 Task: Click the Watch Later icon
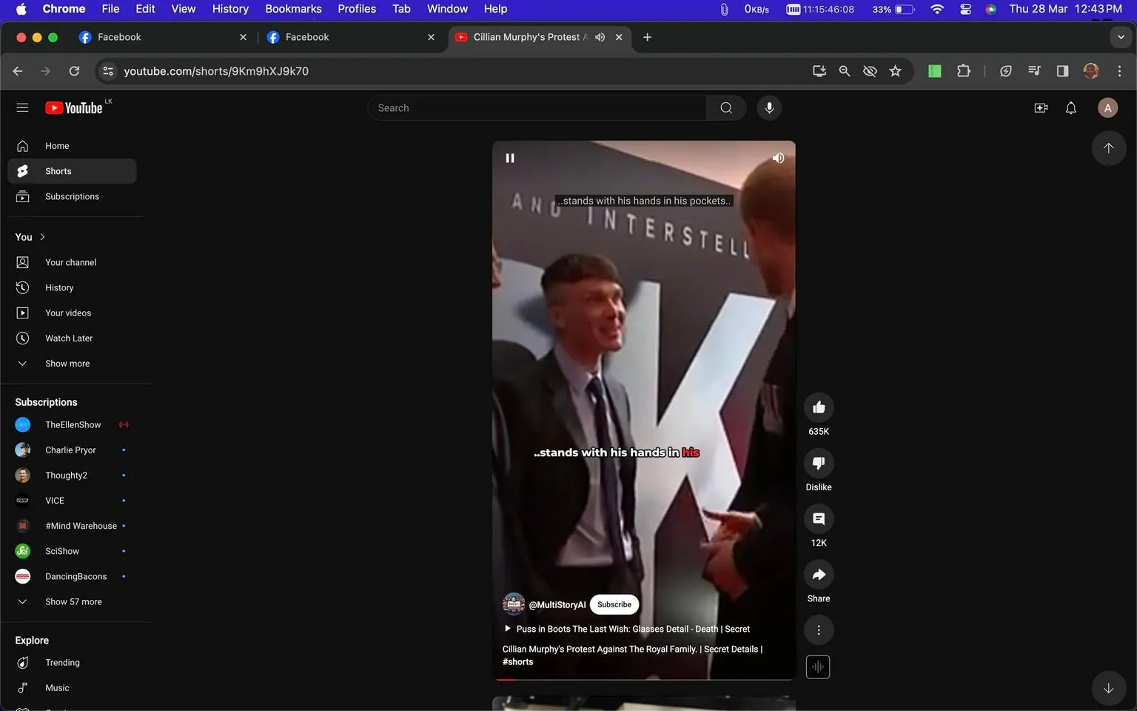[22, 338]
